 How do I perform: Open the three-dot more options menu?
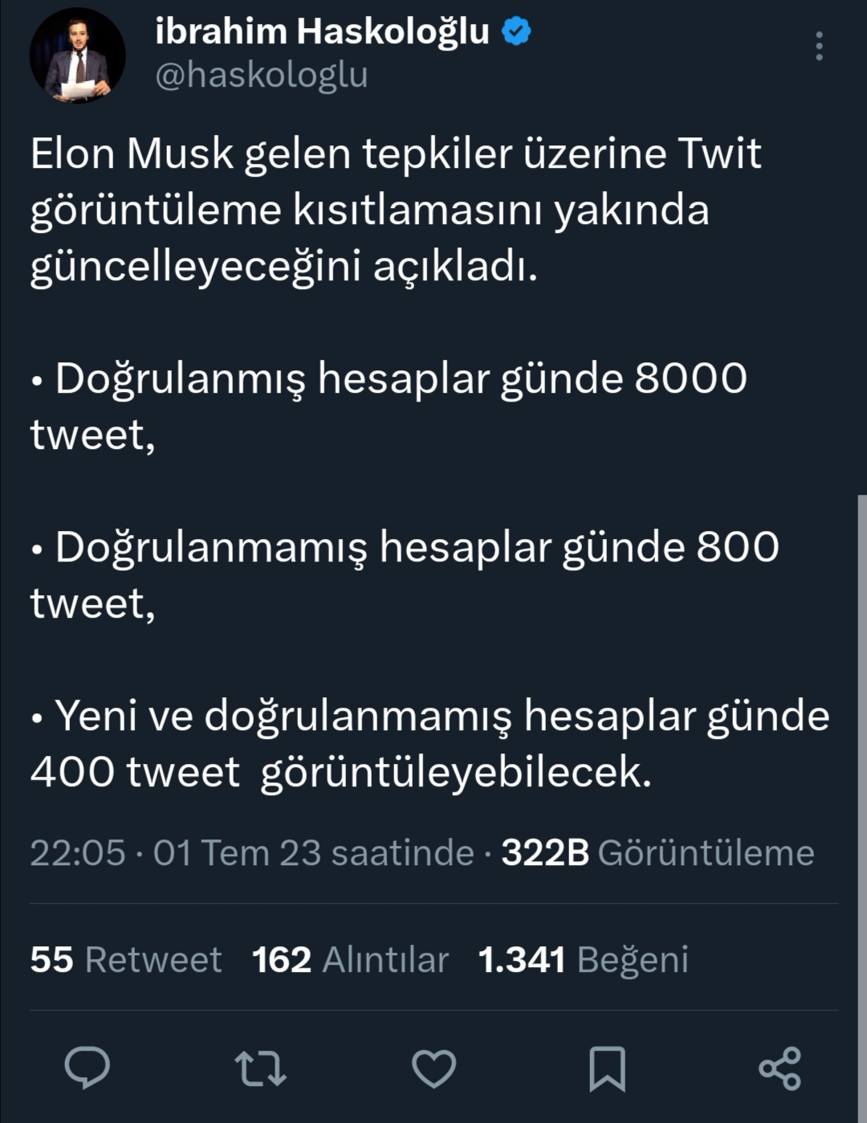pyautogui.click(x=819, y=47)
